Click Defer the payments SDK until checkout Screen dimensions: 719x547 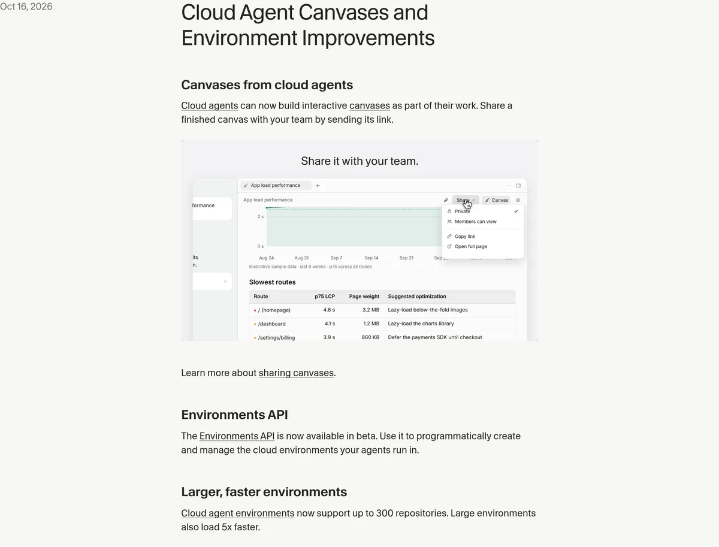(x=435, y=337)
